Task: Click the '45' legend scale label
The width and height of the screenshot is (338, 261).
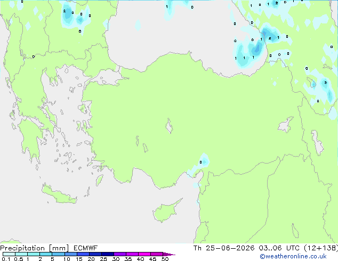Action: point(152,259)
